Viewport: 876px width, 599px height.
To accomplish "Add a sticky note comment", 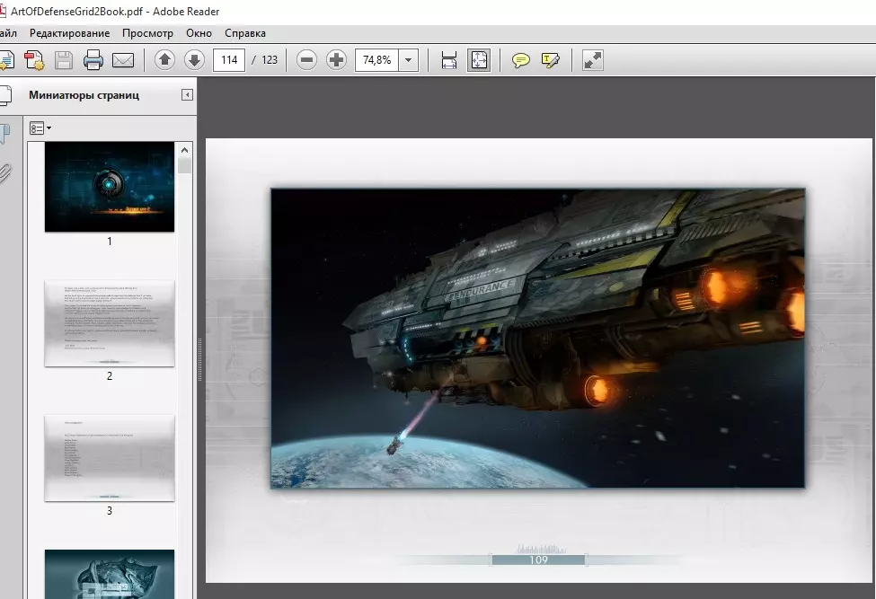I will tap(521, 60).
